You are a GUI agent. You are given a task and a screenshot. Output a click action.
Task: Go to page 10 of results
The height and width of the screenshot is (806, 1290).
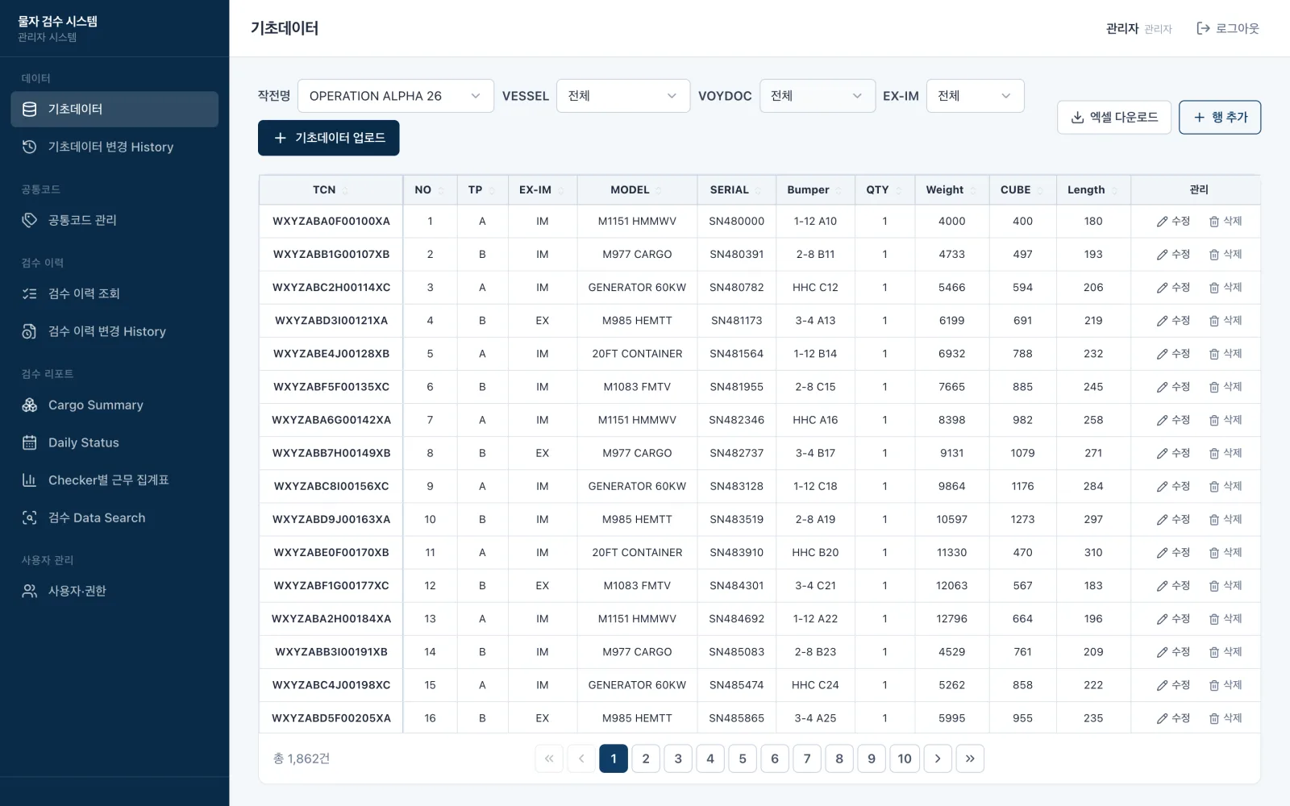tap(905, 758)
